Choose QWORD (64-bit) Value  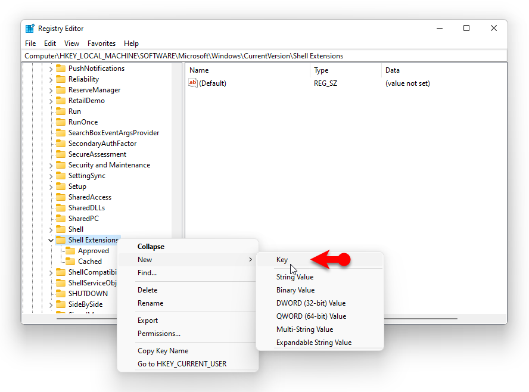tap(320, 316)
